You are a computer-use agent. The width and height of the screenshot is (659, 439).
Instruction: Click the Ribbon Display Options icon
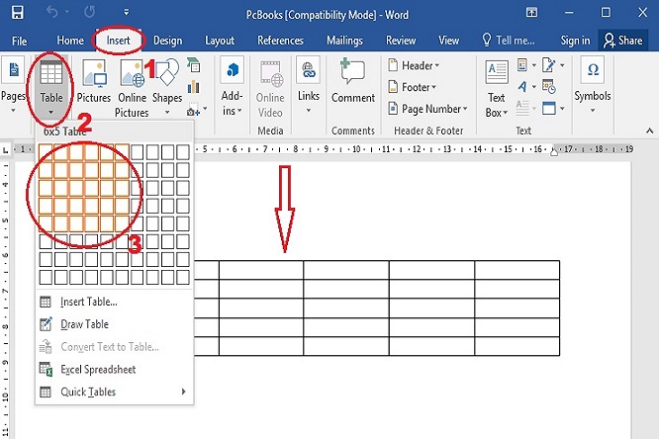pyautogui.click(x=531, y=12)
